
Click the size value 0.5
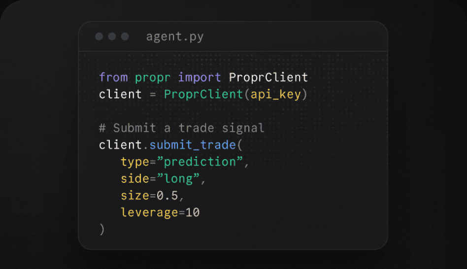pos(167,196)
